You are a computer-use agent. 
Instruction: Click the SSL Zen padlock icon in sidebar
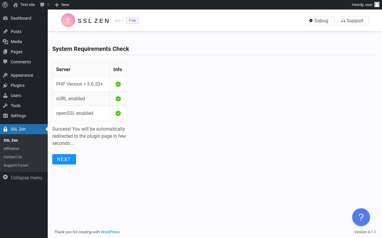click(5, 129)
